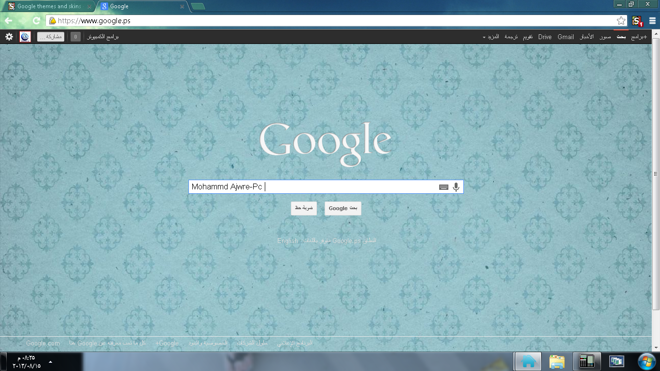Screen dimensions: 660x371
Task: Click the Google logo
Action: [x=325, y=143]
